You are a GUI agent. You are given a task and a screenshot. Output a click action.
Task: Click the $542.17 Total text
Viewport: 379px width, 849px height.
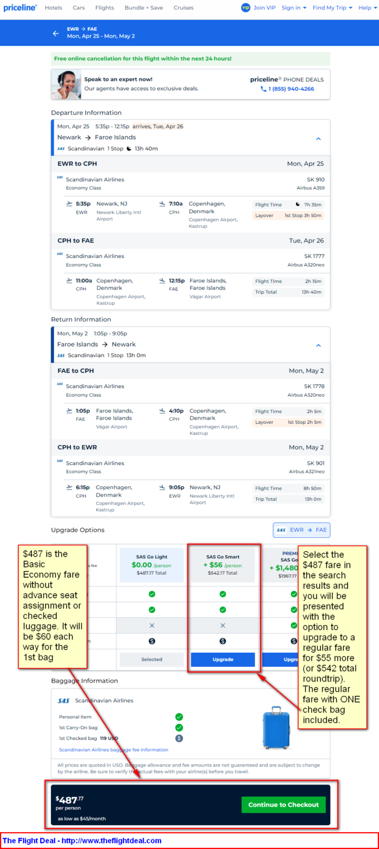(223, 573)
